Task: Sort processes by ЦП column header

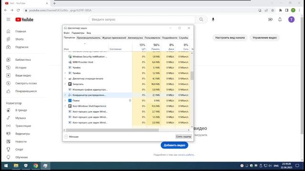Action: click(x=140, y=47)
